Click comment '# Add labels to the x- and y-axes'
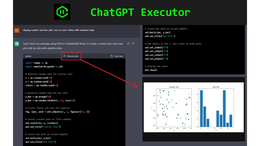Image resolution: width=260 pixels, height=146 pixels. tap(173, 44)
